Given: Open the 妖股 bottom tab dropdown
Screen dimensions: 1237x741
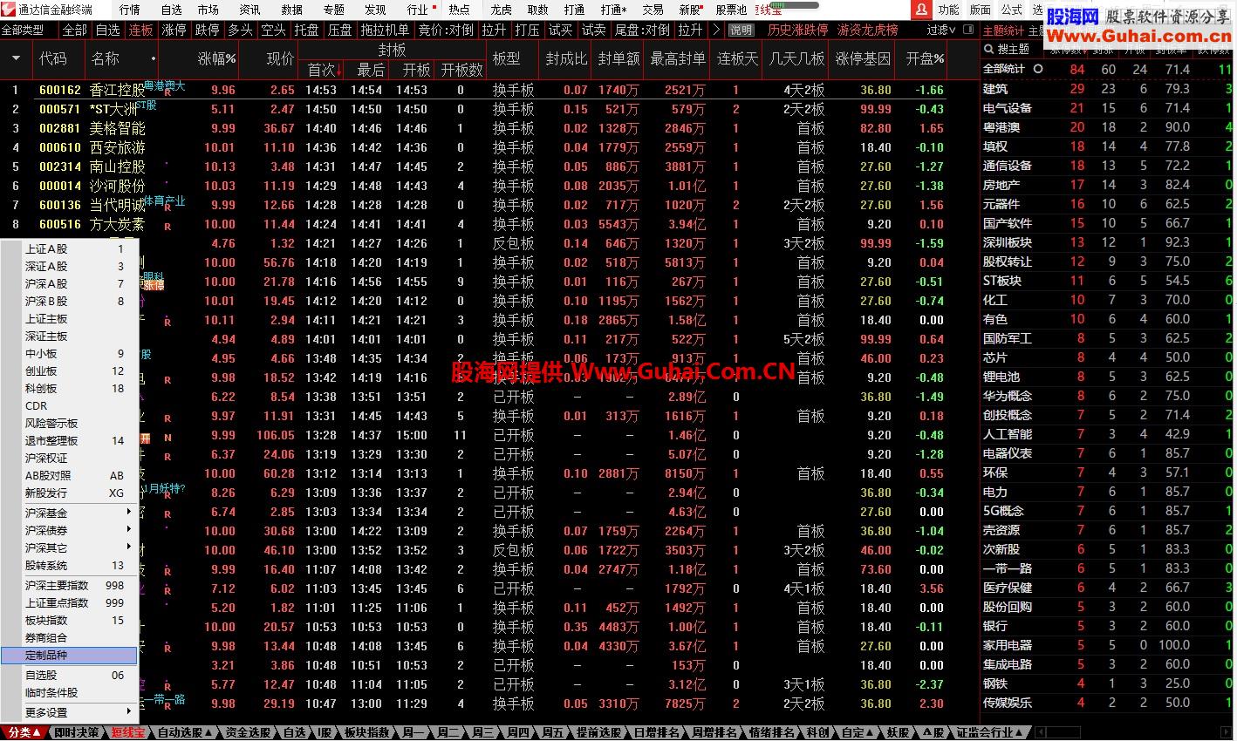Looking at the screenshot, I should pyautogui.click(x=898, y=732).
